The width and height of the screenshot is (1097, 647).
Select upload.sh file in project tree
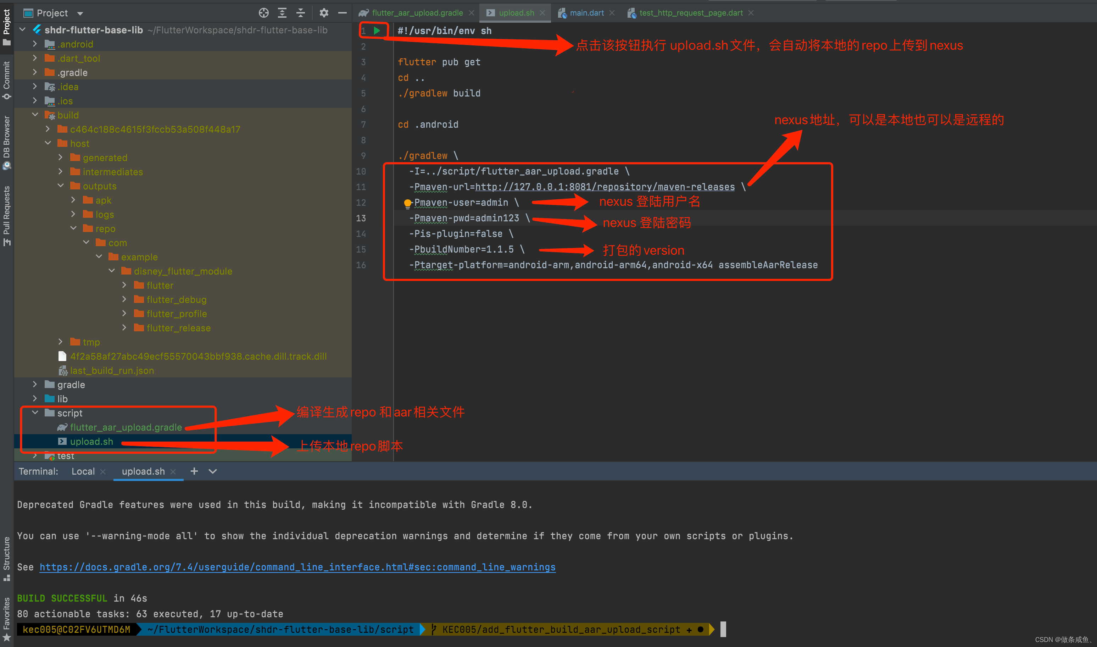pyautogui.click(x=91, y=442)
